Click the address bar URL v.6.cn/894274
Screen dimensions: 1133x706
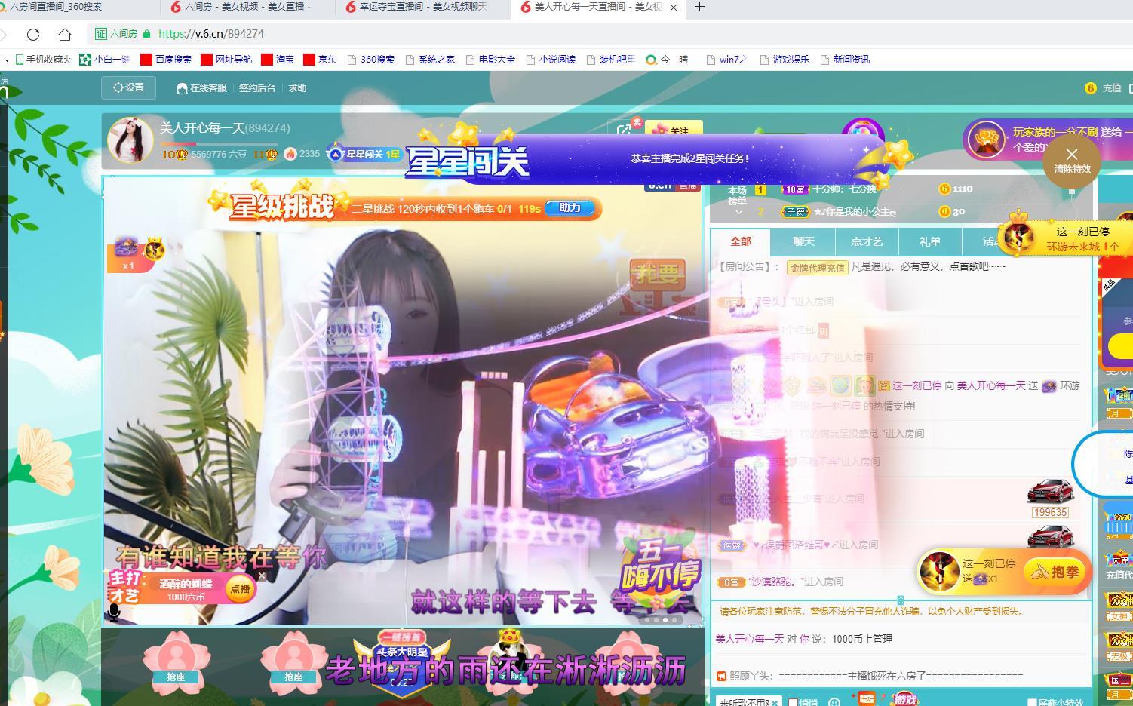tap(211, 34)
